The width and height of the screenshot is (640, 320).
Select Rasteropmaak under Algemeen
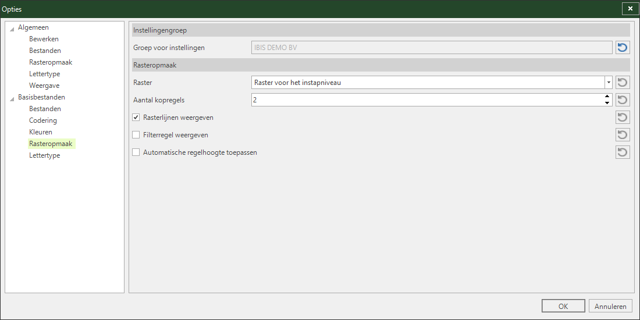[51, 62]
